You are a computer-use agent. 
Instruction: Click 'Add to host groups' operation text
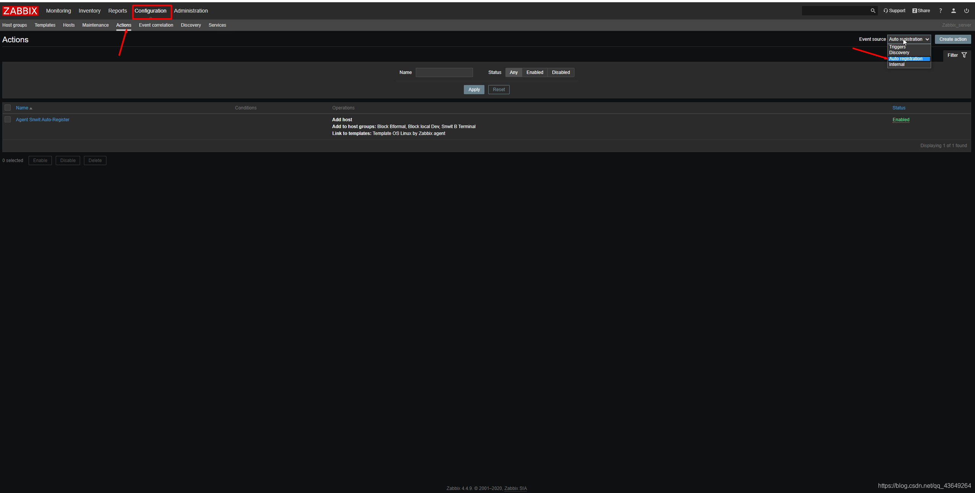354,127
